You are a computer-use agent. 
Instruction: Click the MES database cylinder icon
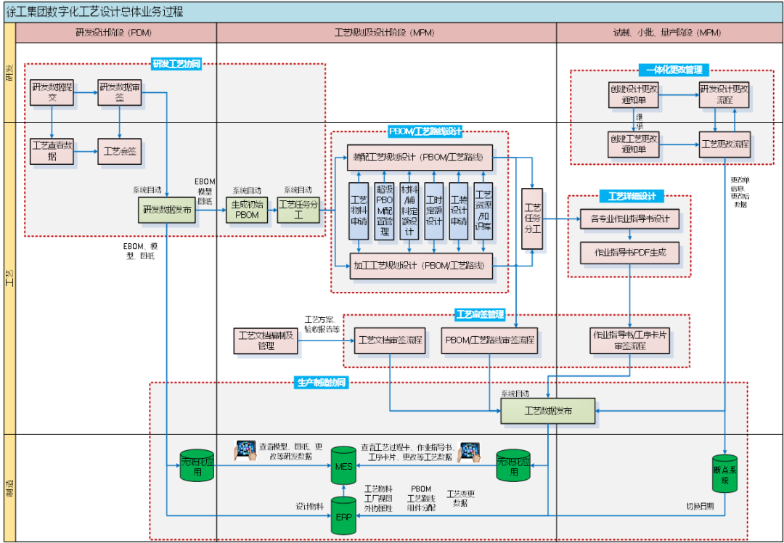click(344, 466)
